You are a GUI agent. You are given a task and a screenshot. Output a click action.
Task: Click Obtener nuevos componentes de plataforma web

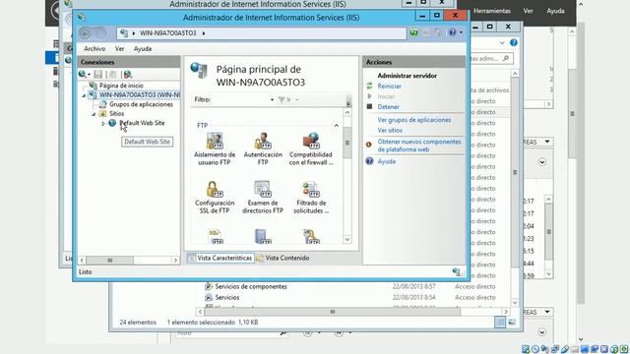click(419, 146)
